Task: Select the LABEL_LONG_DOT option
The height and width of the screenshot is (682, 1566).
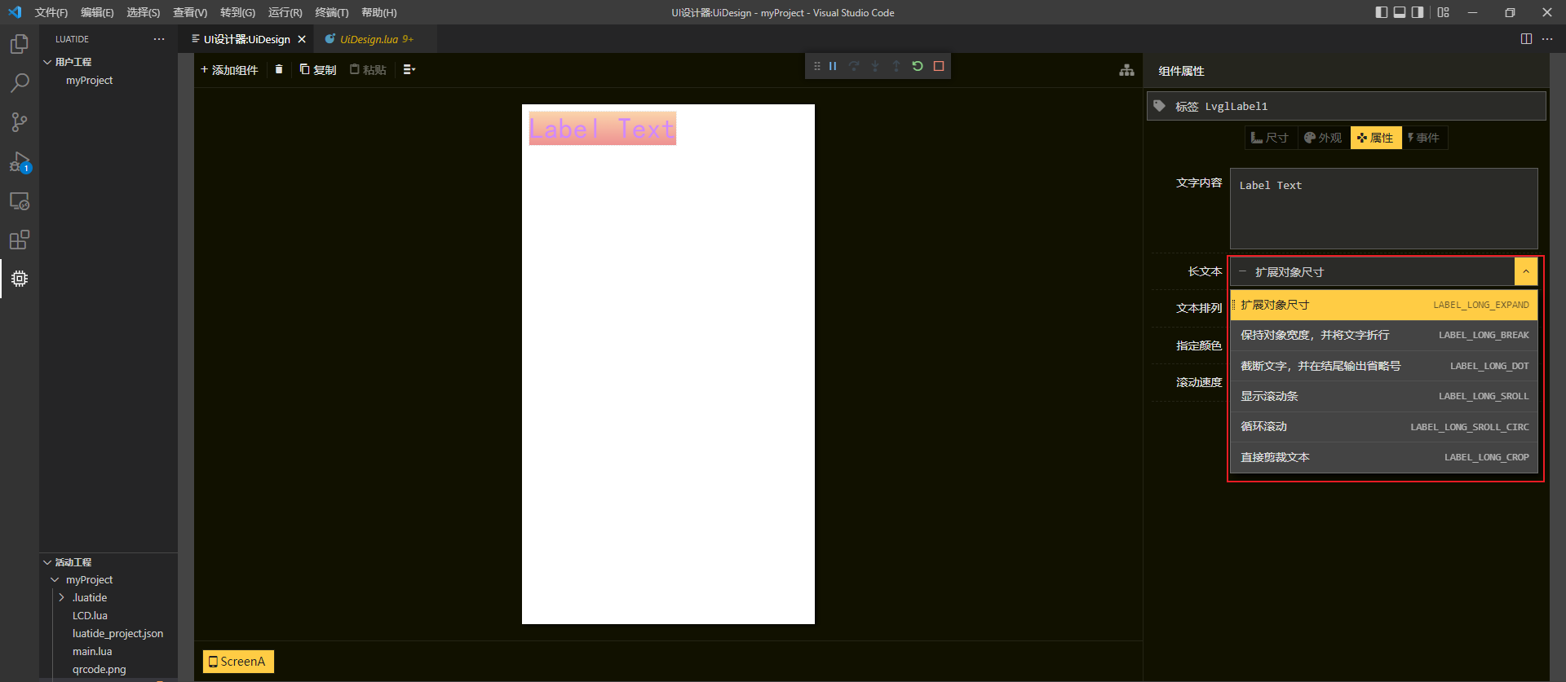Action: click(x=1384, y=366)
